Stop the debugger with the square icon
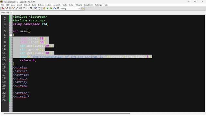The height and width of the screenshot is (116, 206). [31, 8]
